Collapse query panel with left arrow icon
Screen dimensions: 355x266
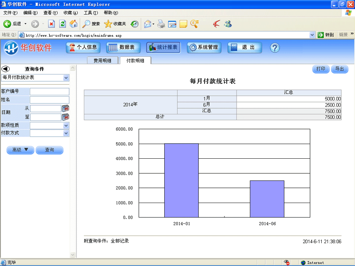(5, 69)
